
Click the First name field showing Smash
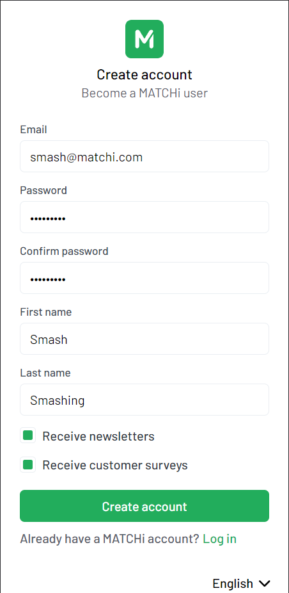144,339
